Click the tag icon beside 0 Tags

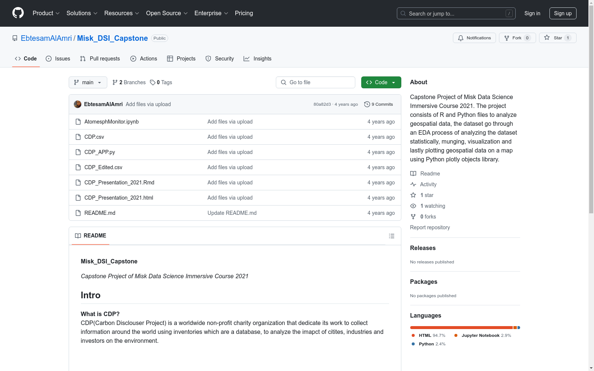[153, 82]
